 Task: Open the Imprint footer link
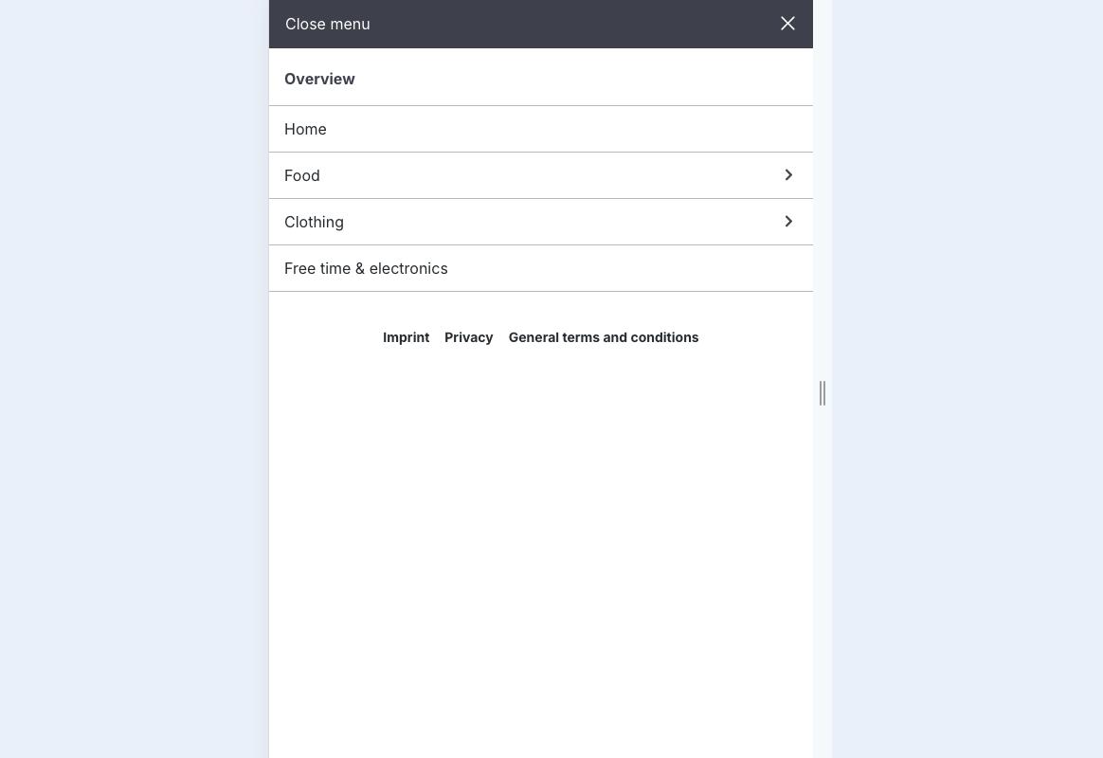(x=406, y=337)
